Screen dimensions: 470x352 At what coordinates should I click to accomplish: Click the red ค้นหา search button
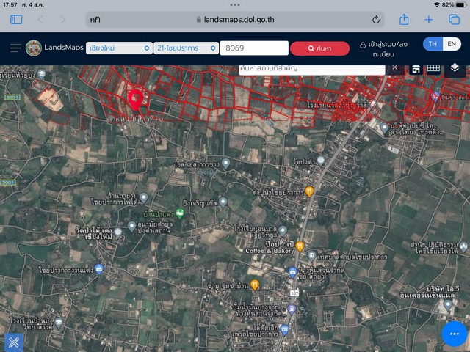coord(319,48)
